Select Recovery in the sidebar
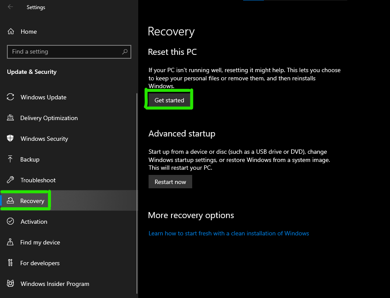Image resolution: width=390 pixels, height=298 pixels. pos(69,200)
